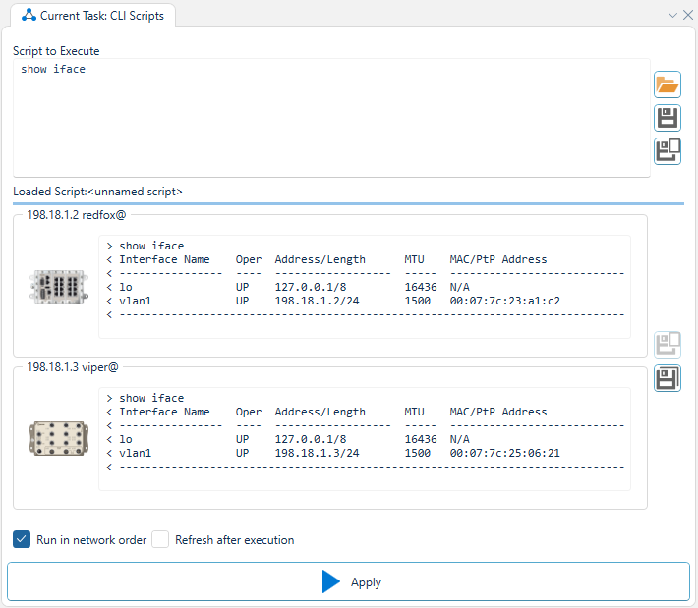Select the Current Task: CLI Scripts tab

[x=92, y=16]
